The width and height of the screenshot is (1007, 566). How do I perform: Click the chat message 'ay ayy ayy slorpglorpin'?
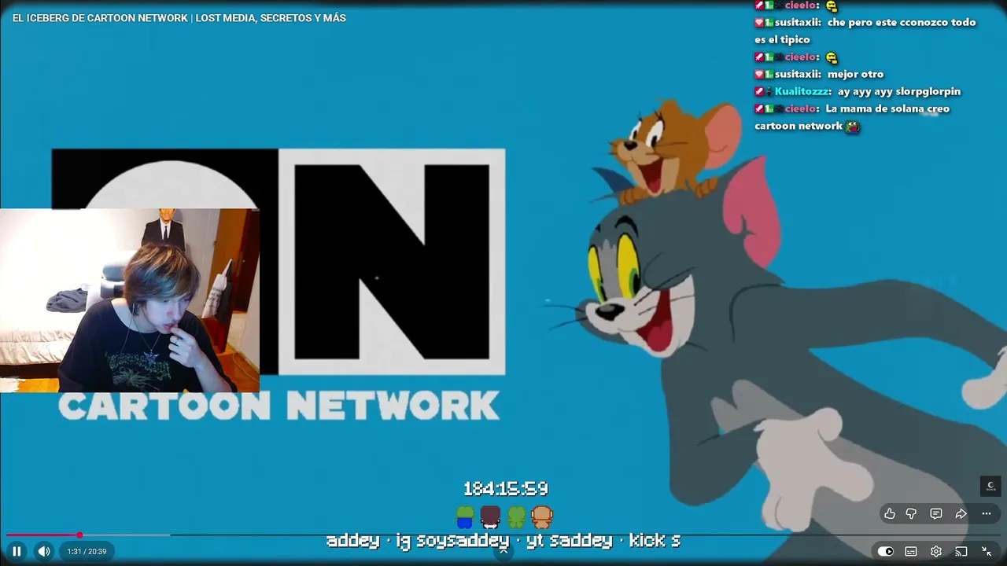click(899, 91)
